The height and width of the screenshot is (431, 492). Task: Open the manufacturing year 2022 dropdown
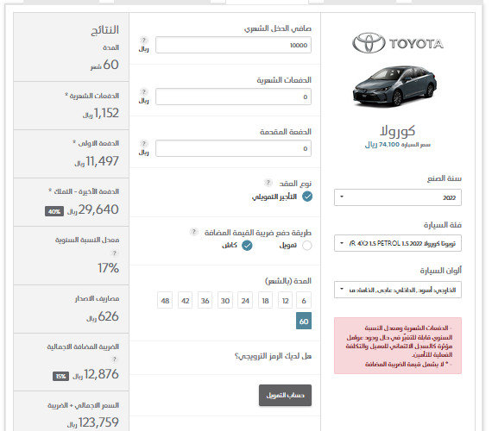pyautogui.click(x=398, y=197)
